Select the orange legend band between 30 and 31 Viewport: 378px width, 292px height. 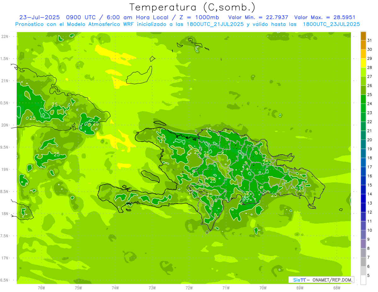363,45
